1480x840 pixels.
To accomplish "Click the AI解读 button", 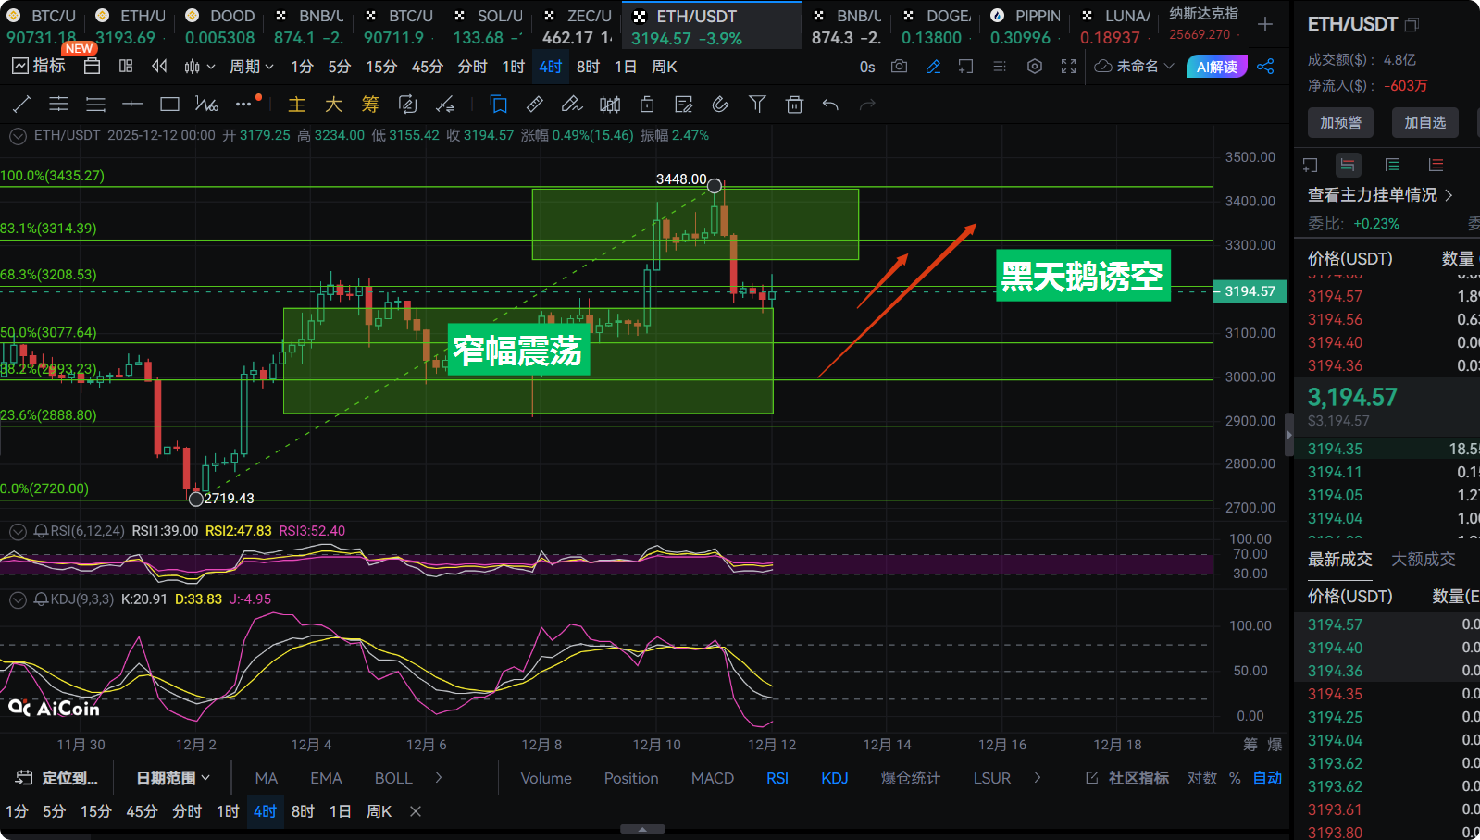I will (1216, 67).
